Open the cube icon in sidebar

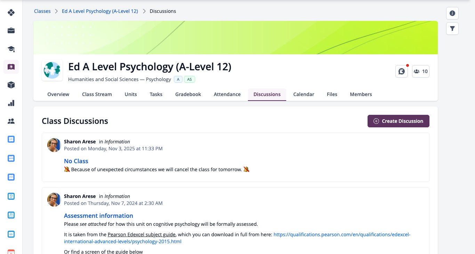tap(11, 85)
